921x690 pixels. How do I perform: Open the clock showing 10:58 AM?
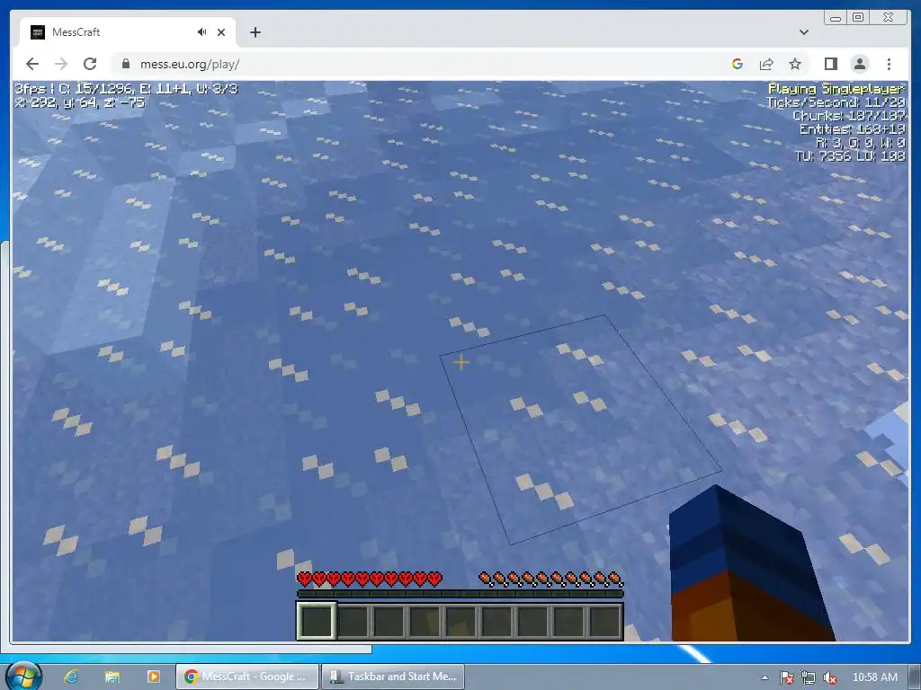874,677
